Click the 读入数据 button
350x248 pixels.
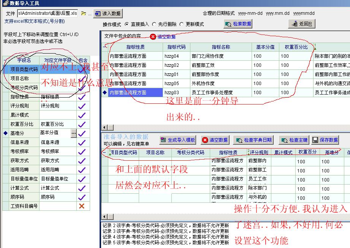(108, 13)
